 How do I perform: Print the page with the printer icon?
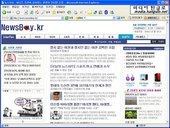click(75, 12)
